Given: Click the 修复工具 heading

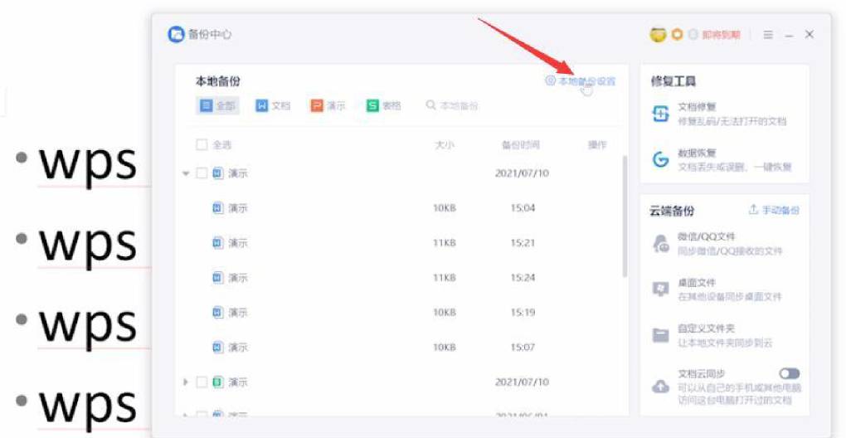Looking at the screenshot, I should 673,81.
